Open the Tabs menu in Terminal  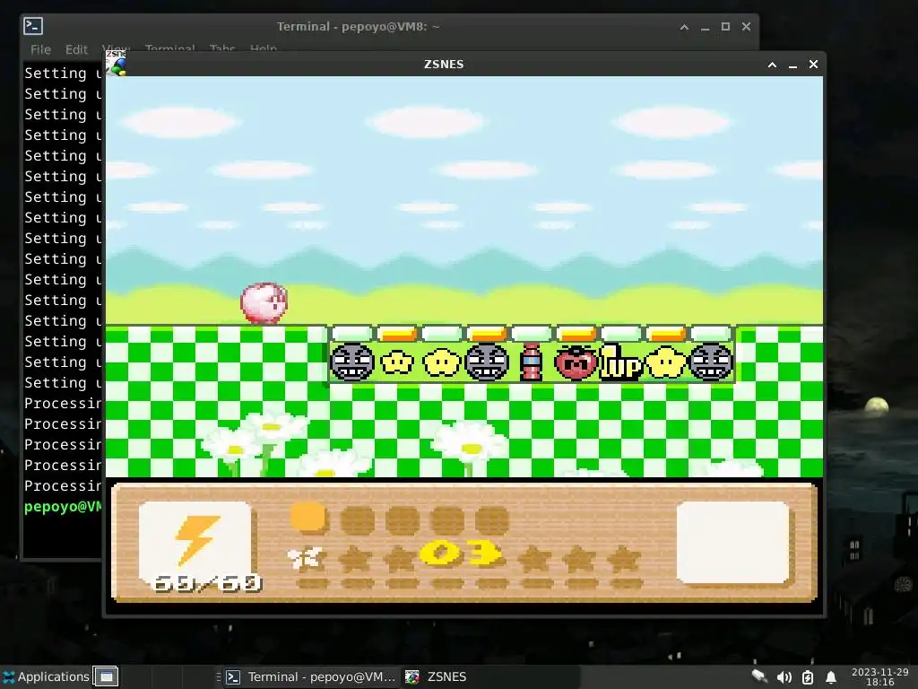pyautogui.click(x=222, y=48)
